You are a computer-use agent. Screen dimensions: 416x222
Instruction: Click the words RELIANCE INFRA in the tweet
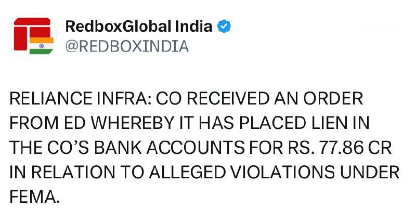[80, 99]
